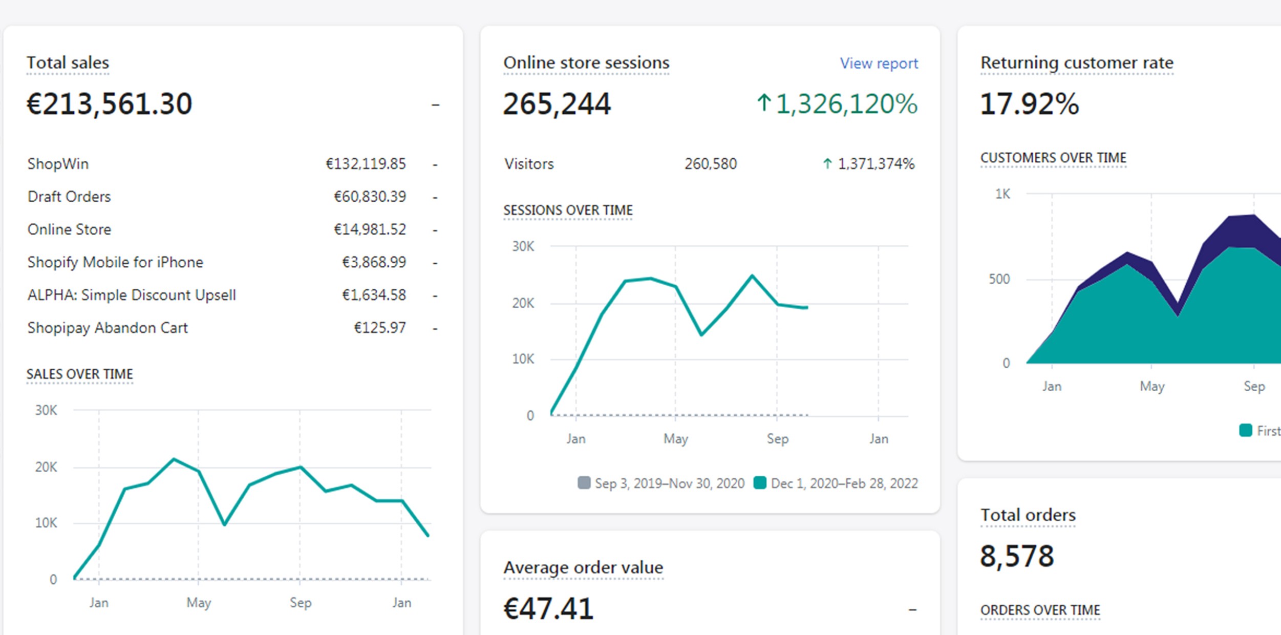The image size is (1281, 635).
Task: Click the SALES OVER TIME heading
Action: coord(79,374)
